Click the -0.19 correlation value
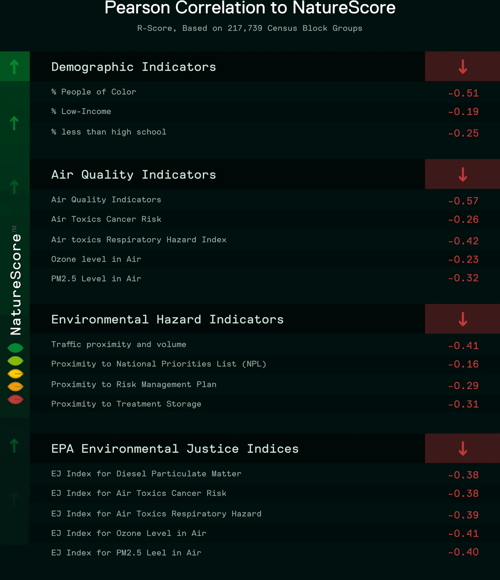The height and width of the screenshot is (580, 500). (x=463, y=112)
